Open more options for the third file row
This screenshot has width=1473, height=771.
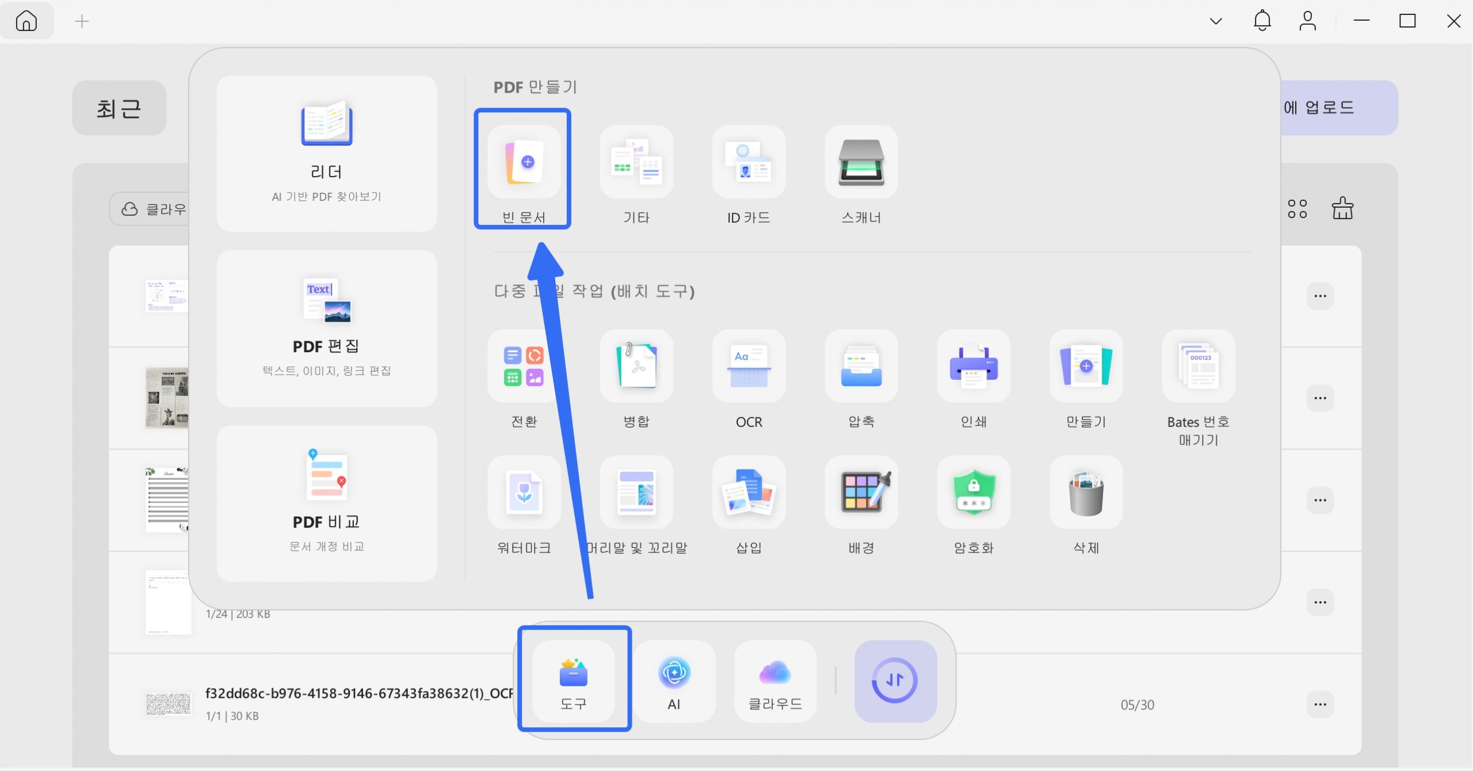click(x=1320, y=500)
